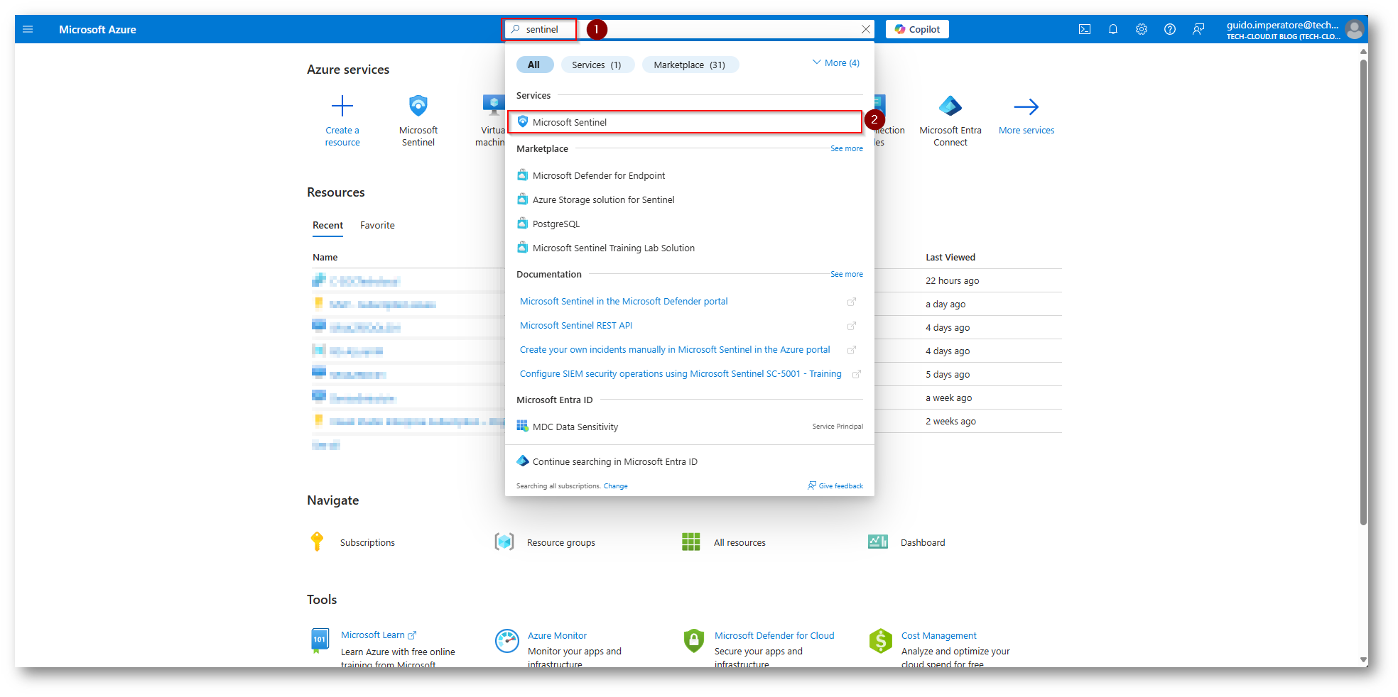Switch to the Recent resources tab
Image resolution: width=1398 pixels, height=697 pixels.
[x=328, y=226]
